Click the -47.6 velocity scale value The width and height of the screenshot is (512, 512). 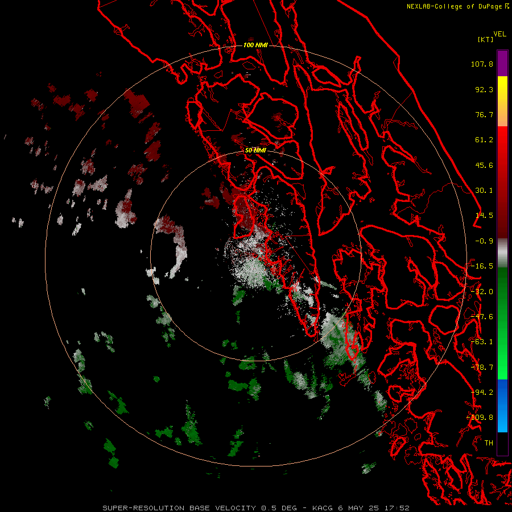point(482,317)
